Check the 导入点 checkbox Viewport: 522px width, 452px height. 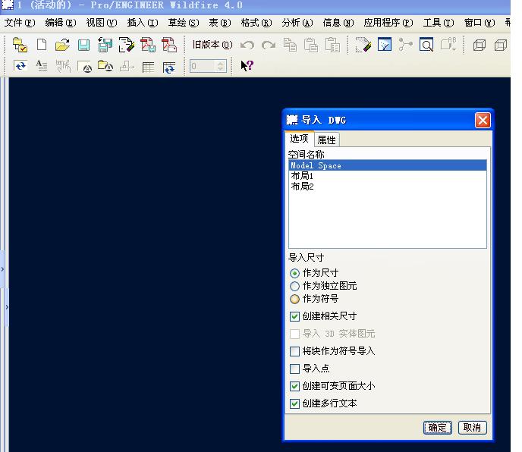(294, 369)
